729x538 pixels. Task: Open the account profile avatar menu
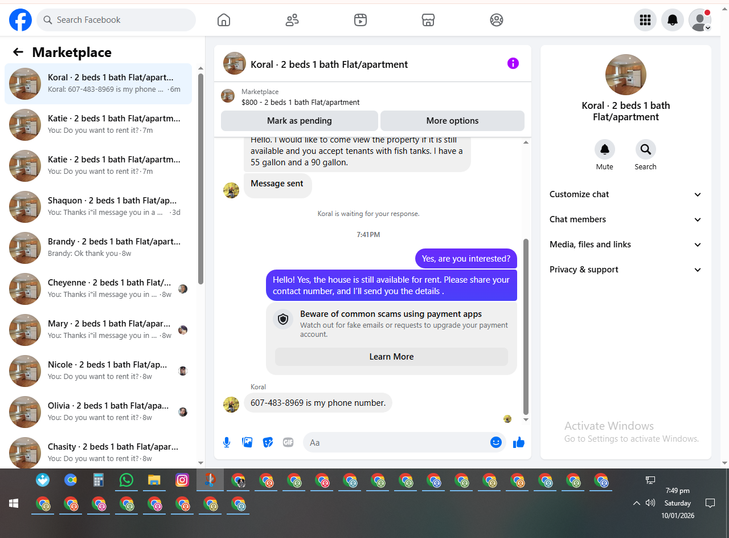pos(700,20)
